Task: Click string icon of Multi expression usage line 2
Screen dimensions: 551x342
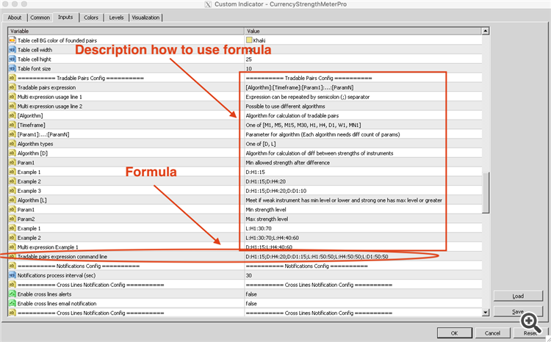Action: coord(12,106)
